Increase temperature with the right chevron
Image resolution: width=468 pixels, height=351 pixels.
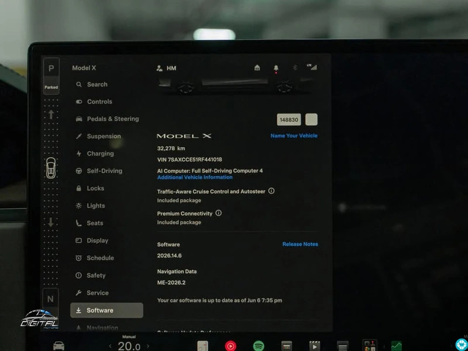(x=148, y=346)
